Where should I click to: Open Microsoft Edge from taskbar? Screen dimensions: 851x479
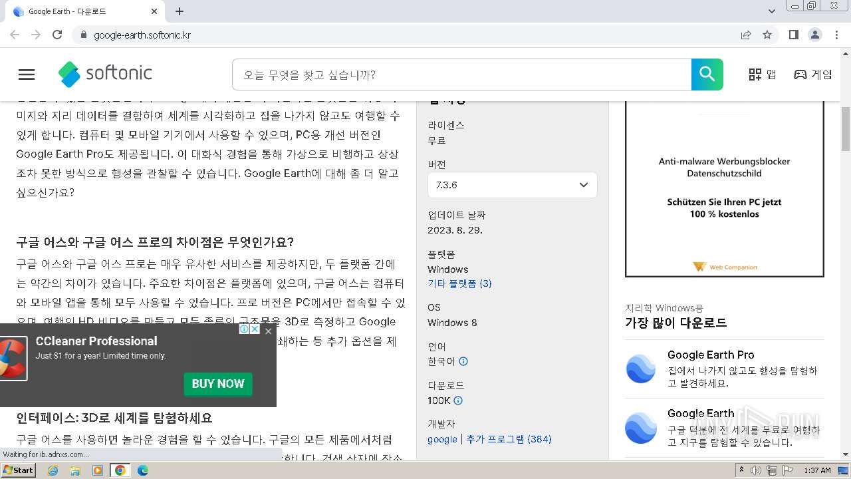point(142,470)
